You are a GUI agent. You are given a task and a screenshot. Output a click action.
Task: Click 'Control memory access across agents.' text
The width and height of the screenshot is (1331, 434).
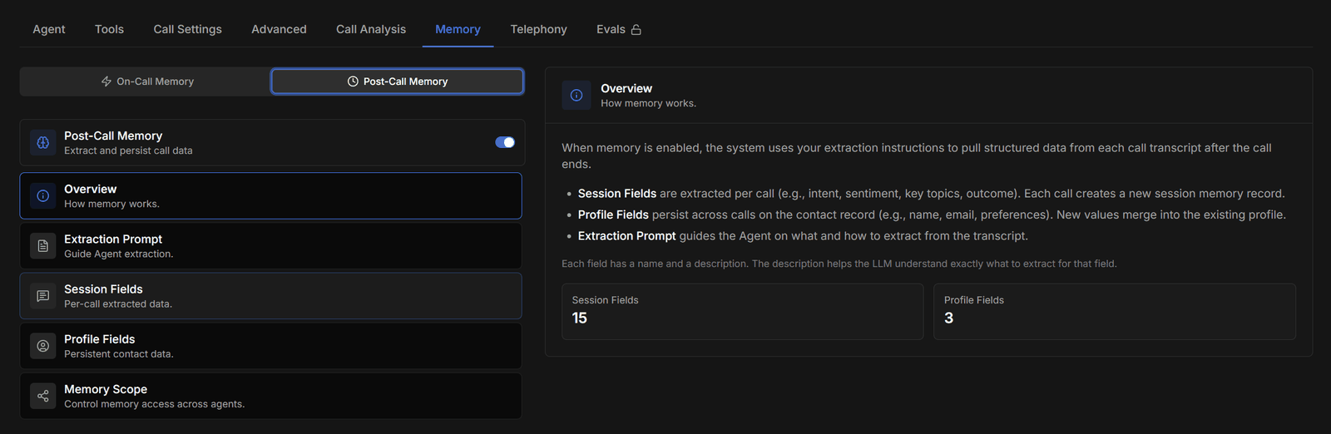[155, 404]
